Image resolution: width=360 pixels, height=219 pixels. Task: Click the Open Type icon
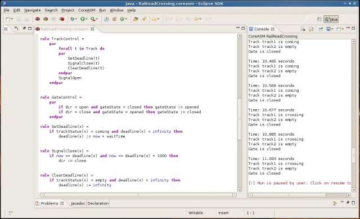136,19
